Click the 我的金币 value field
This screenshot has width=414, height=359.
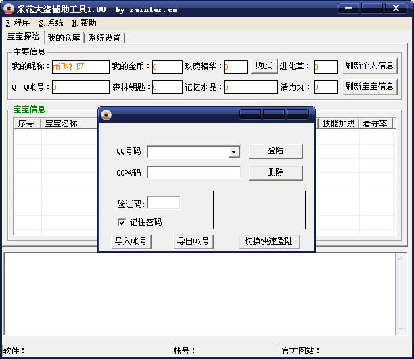point(167,67)
